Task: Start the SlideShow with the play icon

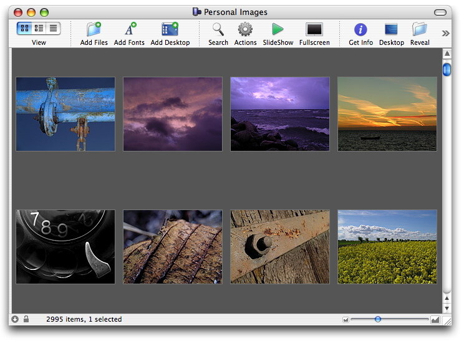Action: pyautogui.click(x=278, y=29)
